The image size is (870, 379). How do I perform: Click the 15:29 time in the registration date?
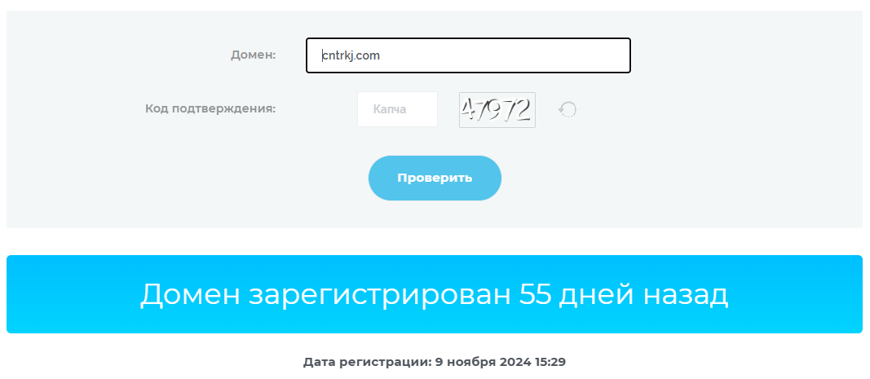point(550,363)
